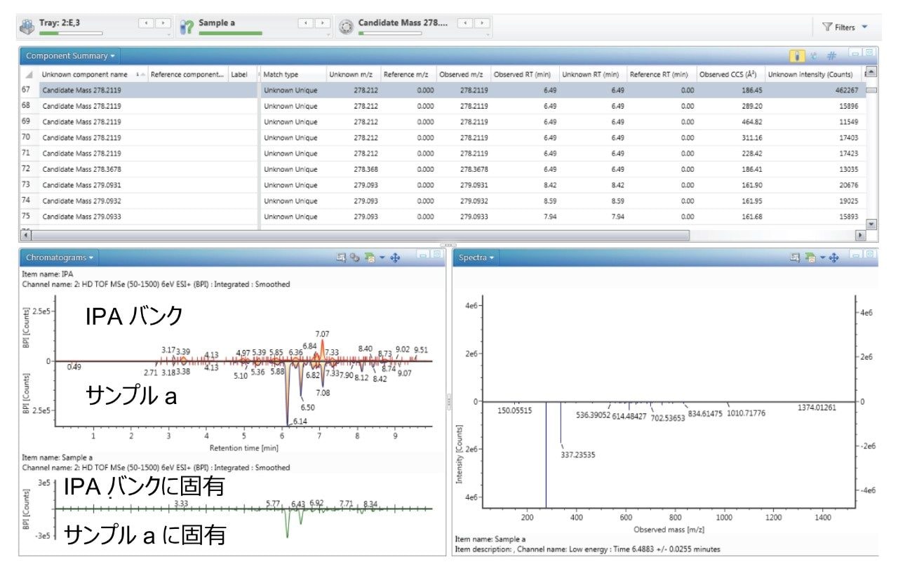Click the Candidate Mass component icon

(346, 27)
